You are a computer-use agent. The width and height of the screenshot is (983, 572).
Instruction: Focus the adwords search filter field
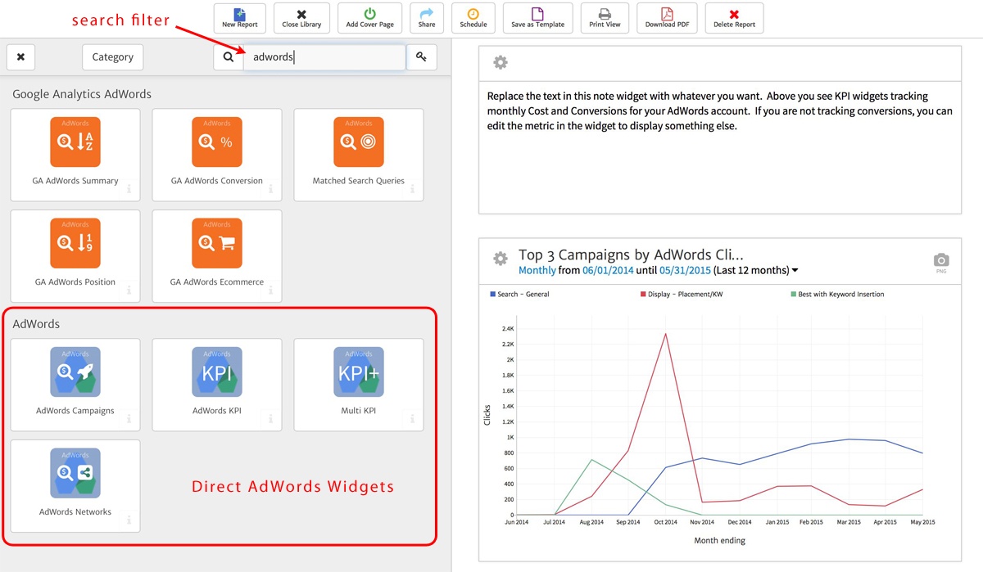pyautogui.click(x=324, y=57)
